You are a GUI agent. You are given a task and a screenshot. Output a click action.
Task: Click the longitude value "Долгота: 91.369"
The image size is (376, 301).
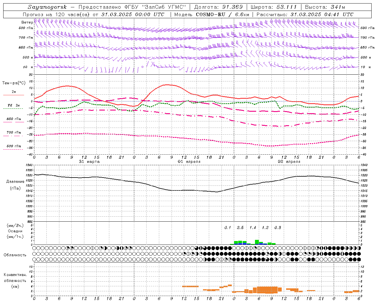pos(219,7)
